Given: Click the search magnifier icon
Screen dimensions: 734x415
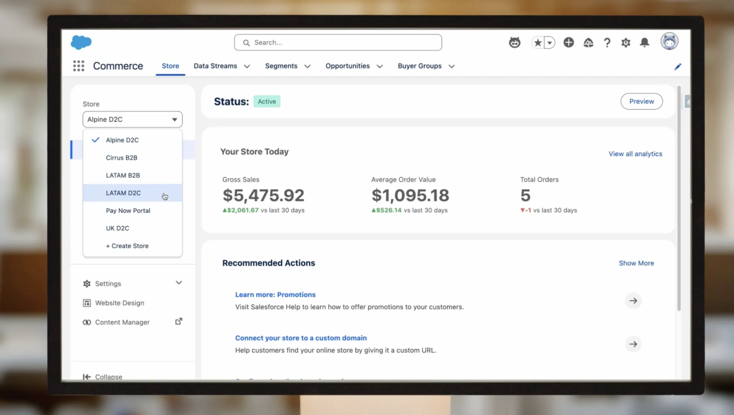Looking at the screenshot, I should (x=246, y=43).
